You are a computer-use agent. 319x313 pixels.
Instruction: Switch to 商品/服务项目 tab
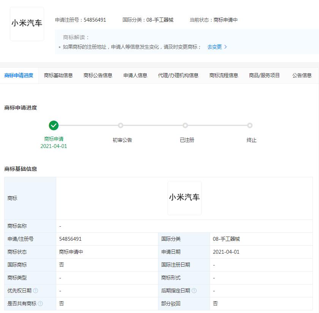tap(265, 75)
